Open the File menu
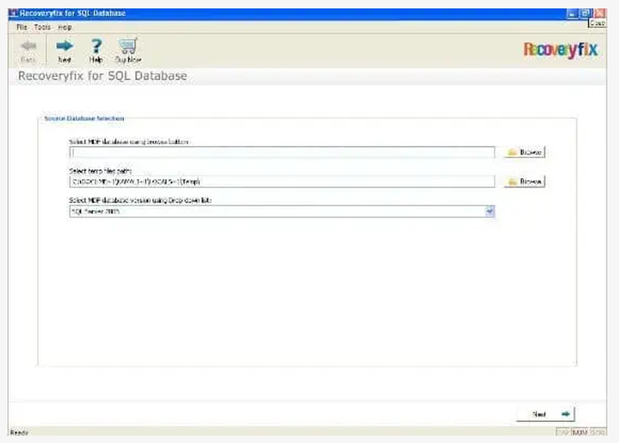This screenshot has width=619, height=443. [x=22, y=27]
